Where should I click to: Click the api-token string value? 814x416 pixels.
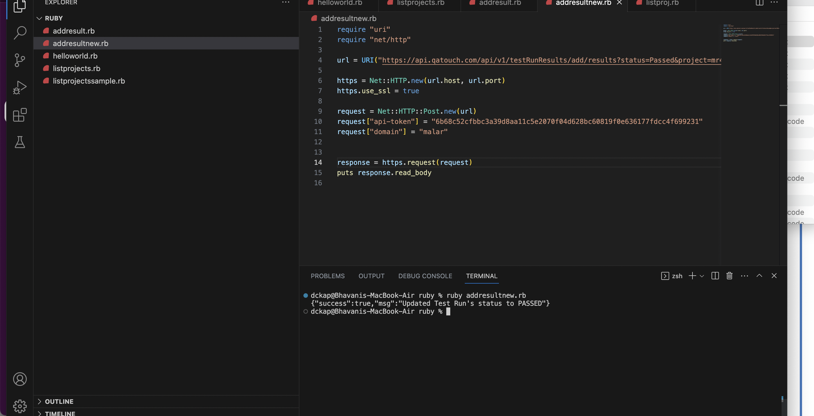pos(567,121)
